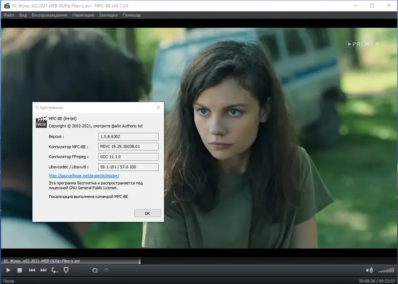Click the frame step icon

[55, 270]
